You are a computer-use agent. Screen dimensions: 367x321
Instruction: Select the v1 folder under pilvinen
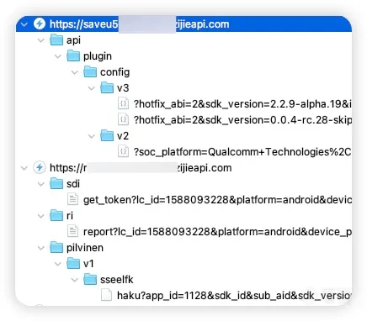(80, 263)
